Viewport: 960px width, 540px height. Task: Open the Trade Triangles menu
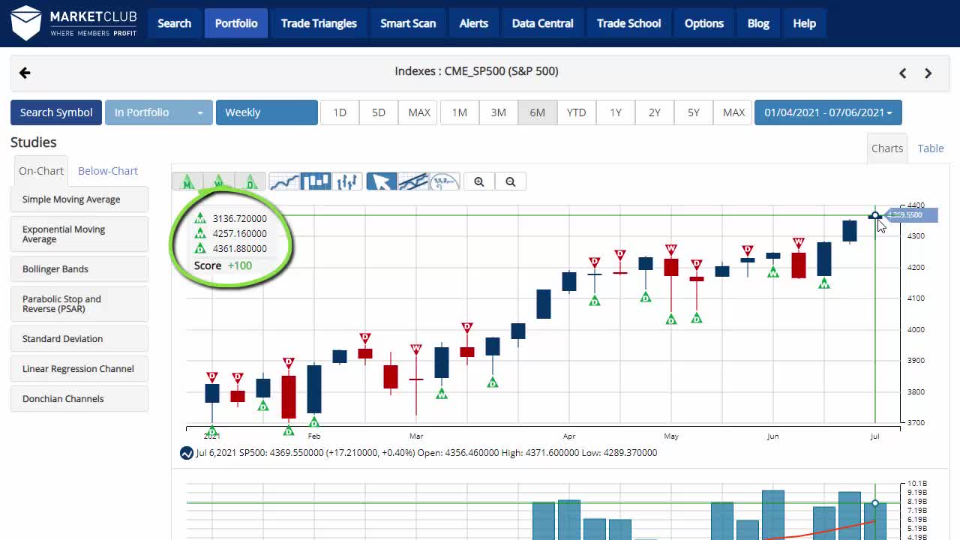(319, 23)
